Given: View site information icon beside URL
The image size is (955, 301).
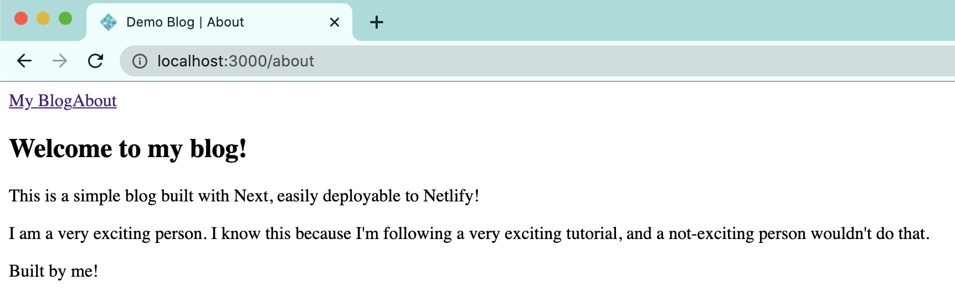Looking at the screenshot, I should click(x=140, y=61).
